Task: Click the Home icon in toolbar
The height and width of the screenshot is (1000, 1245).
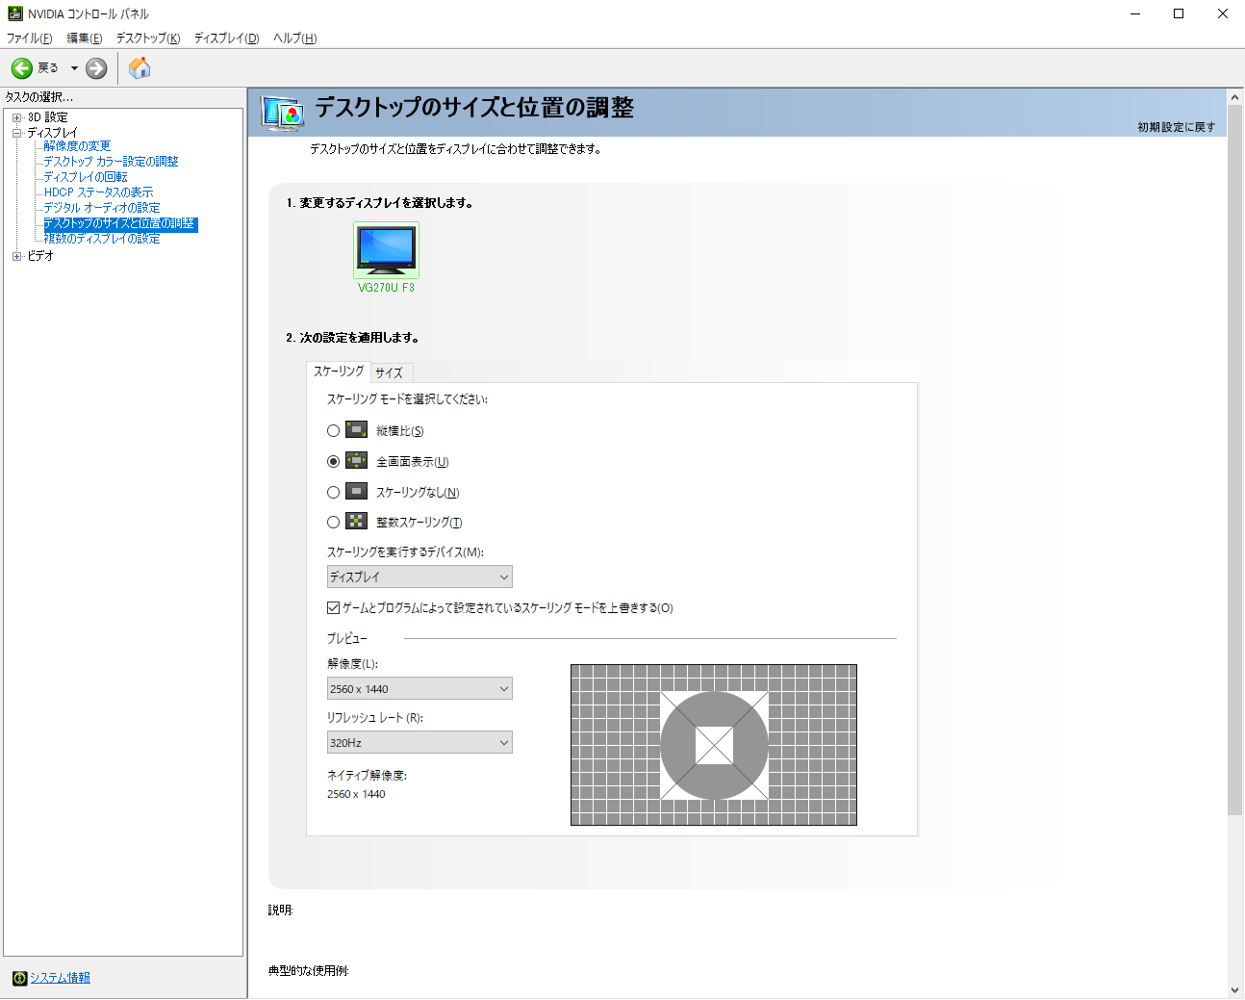Action: click(x=140, y=68)
